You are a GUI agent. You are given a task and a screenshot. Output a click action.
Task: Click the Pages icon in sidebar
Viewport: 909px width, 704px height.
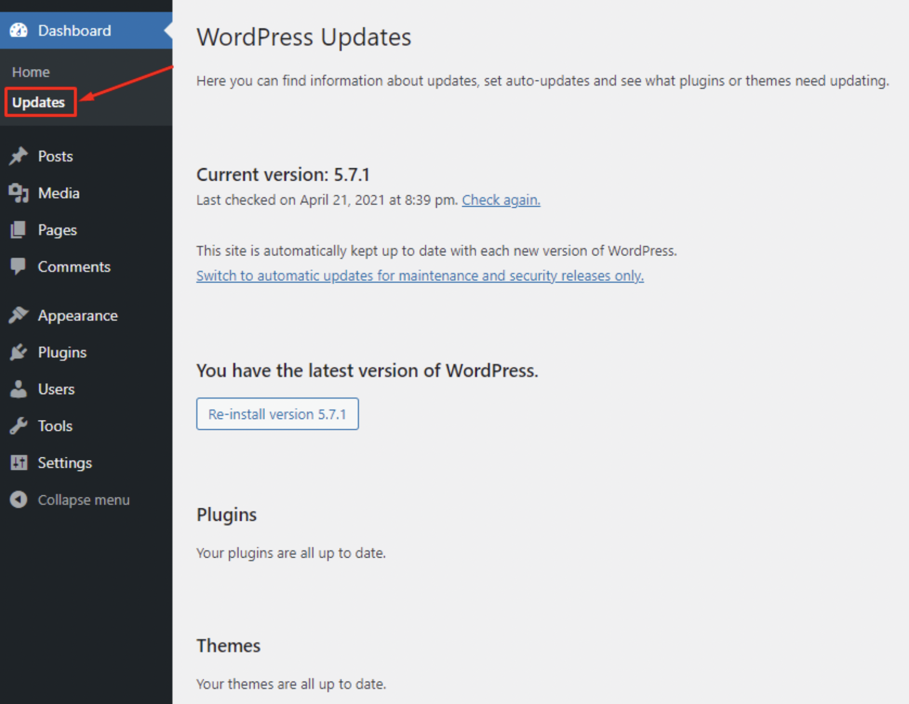(19, 230)
